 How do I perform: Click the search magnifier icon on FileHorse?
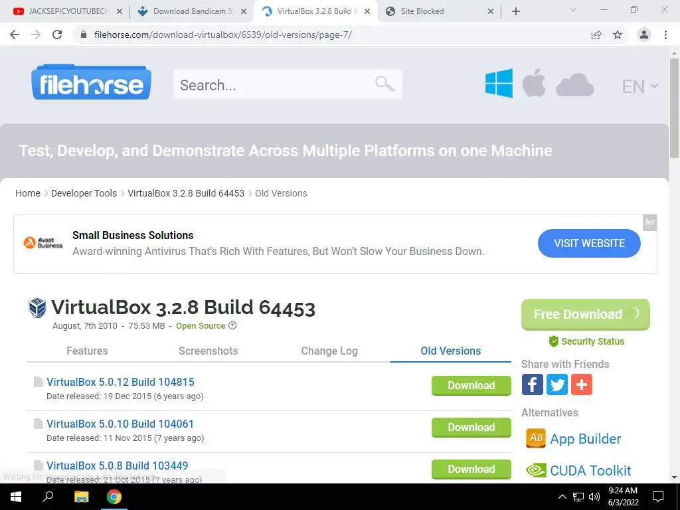[x=384, y=84]
